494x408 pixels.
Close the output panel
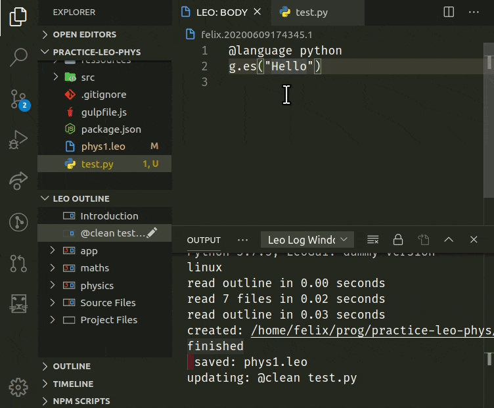pos(474,239)
